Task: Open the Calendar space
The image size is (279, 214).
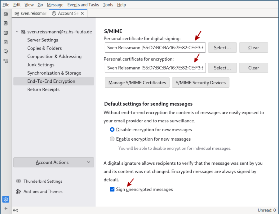Action: pyautogui.click(x=6, y=33)
